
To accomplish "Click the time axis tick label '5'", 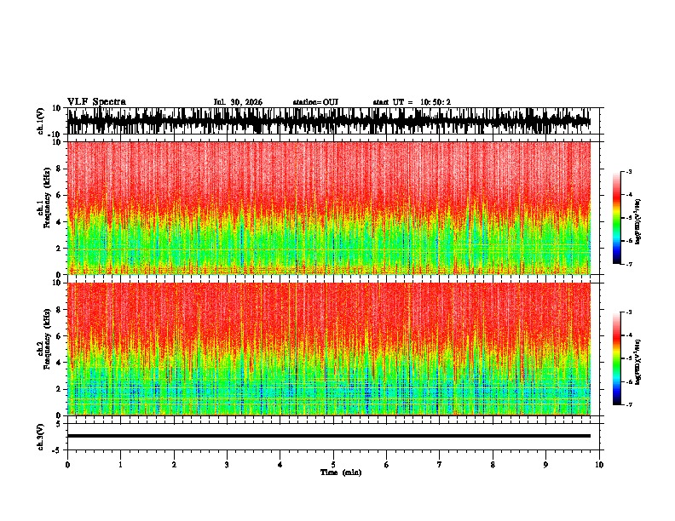I will pyautogui.click(x=333, y=465).
